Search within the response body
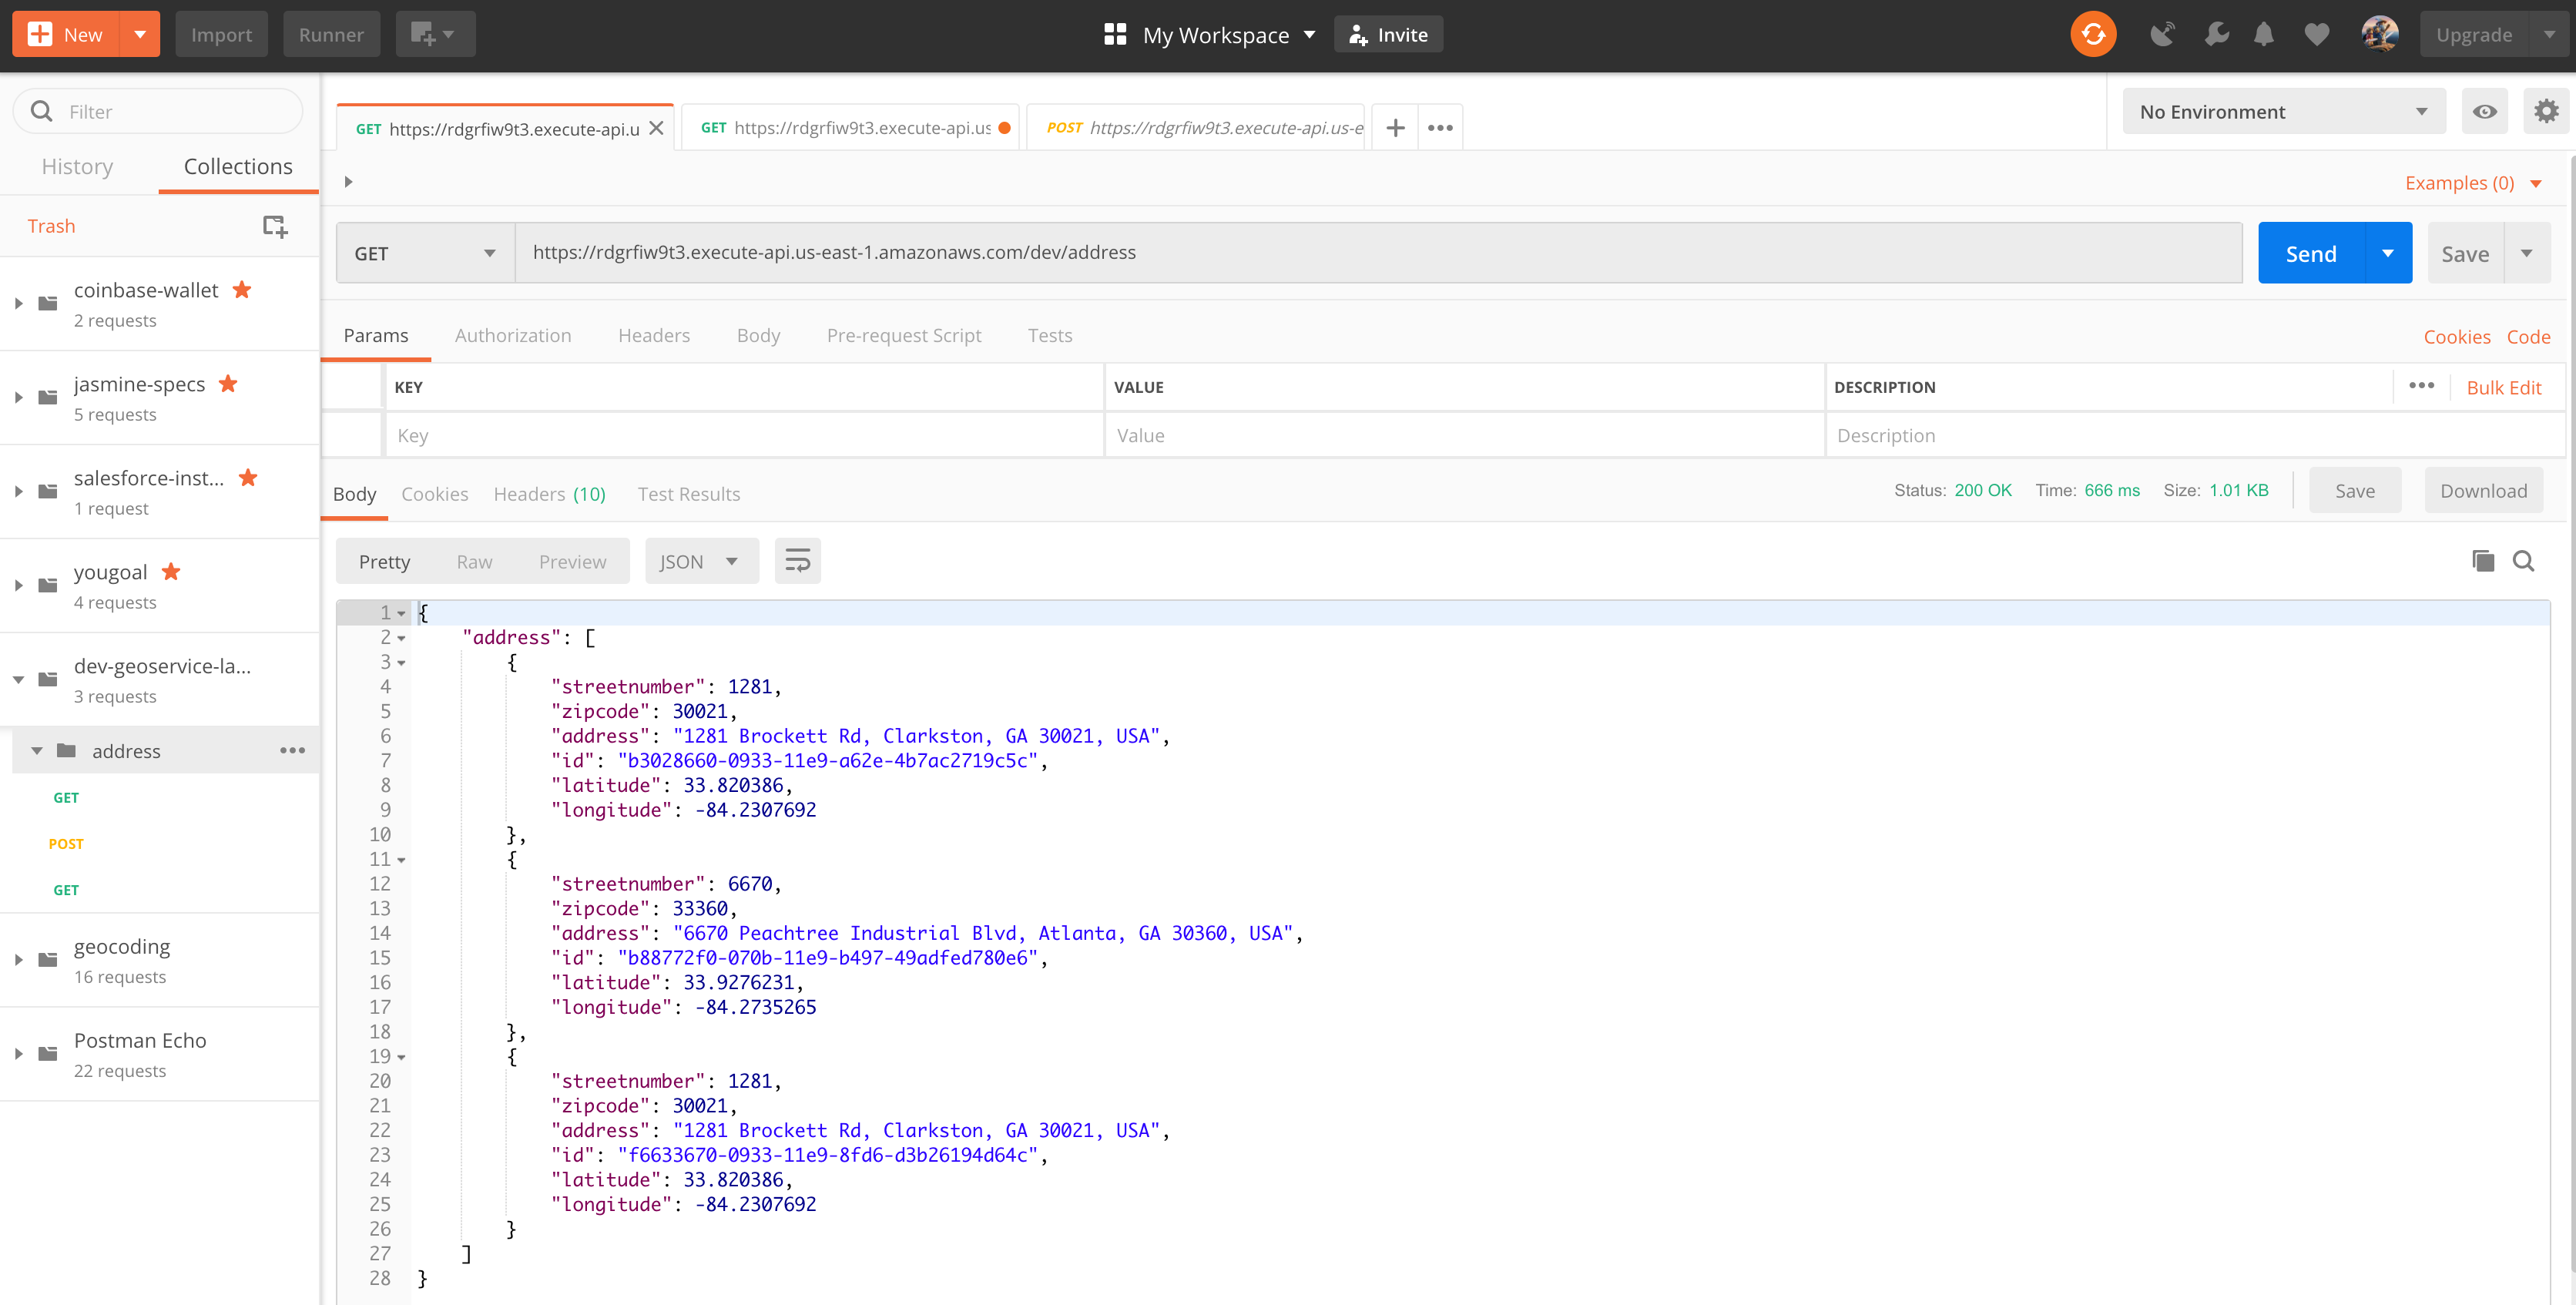The height and width of the screenshot is (1305, 2576). tap(2523, 561)
